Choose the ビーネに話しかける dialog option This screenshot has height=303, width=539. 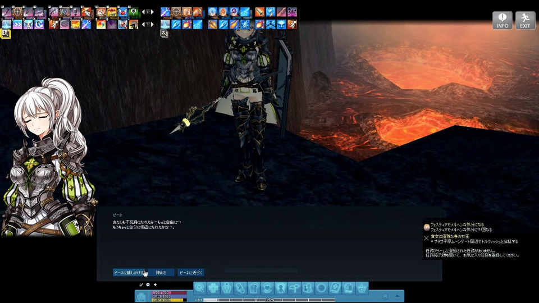(x=129, y=273)
